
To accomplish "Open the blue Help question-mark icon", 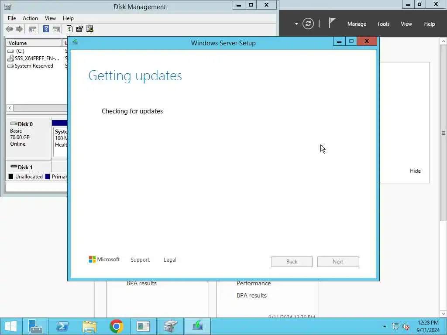I will tap(46, 29).
